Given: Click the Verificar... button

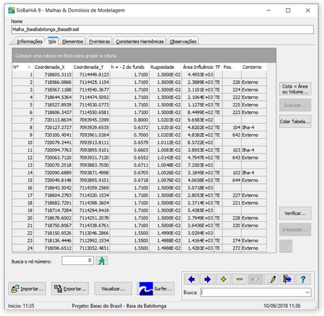Looking at the screenshot, I should (295, 213).
